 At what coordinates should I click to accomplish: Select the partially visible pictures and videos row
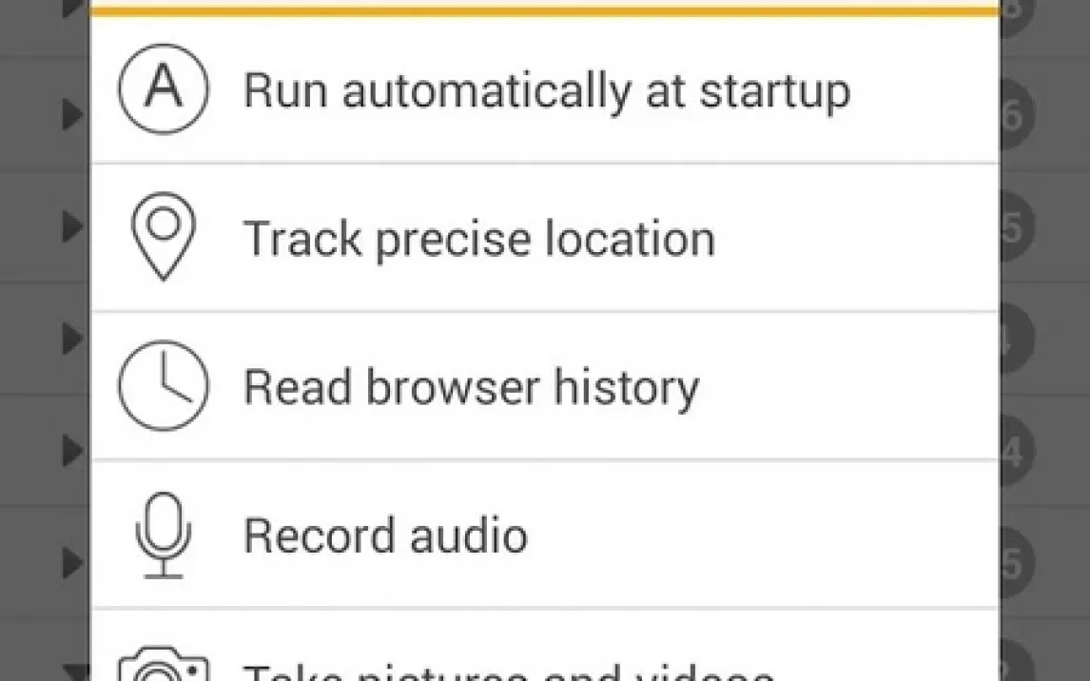pos(509,671)
